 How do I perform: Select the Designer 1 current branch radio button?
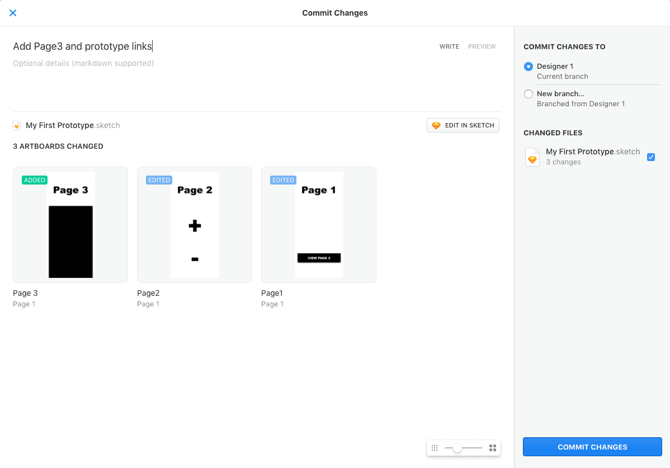529,66
